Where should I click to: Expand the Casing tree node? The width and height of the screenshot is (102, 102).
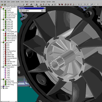4,11
